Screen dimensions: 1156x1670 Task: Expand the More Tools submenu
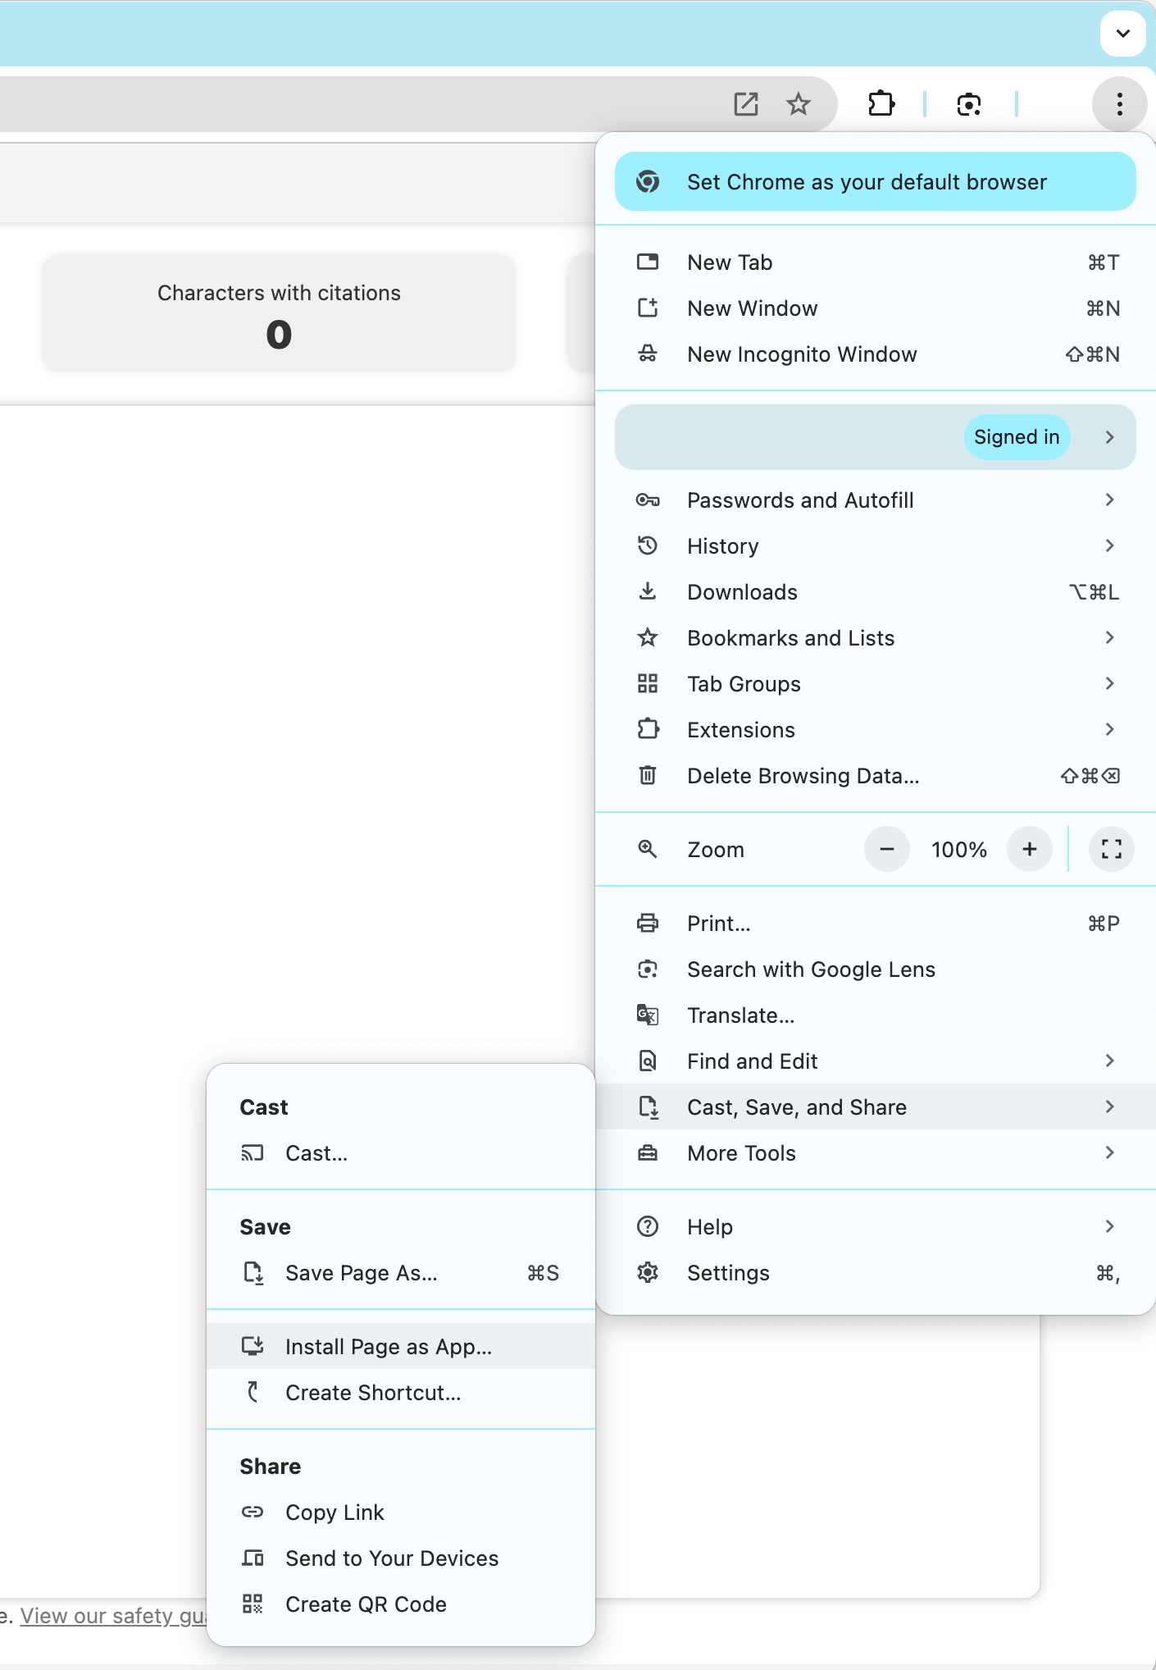tap(875, 1153)
